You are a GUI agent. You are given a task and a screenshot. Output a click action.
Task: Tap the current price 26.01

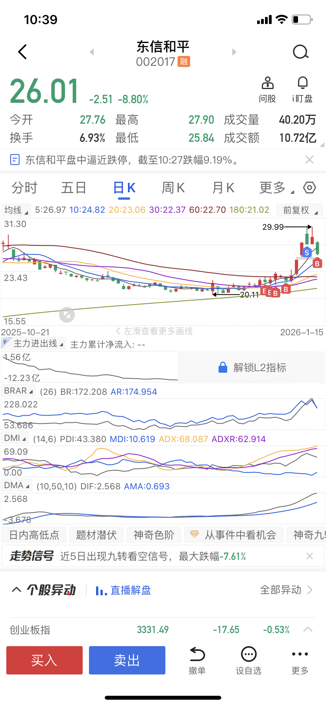(x=44, y=91)
